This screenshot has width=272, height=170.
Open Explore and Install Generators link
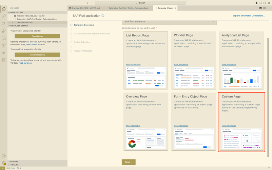[249, 16]
